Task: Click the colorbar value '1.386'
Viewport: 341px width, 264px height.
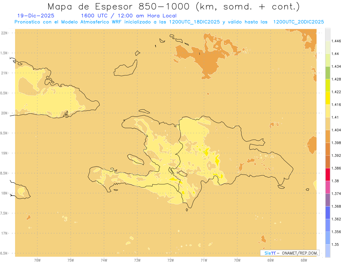Action: pos(336,168)
